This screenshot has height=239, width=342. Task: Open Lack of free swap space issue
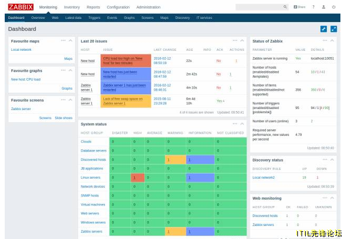tap(123, 101)
